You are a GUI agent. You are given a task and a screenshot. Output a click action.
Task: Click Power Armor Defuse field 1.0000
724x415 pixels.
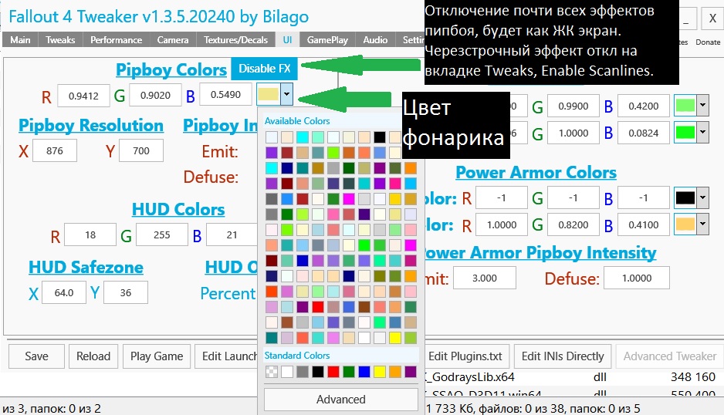click(x=637, y=278)
